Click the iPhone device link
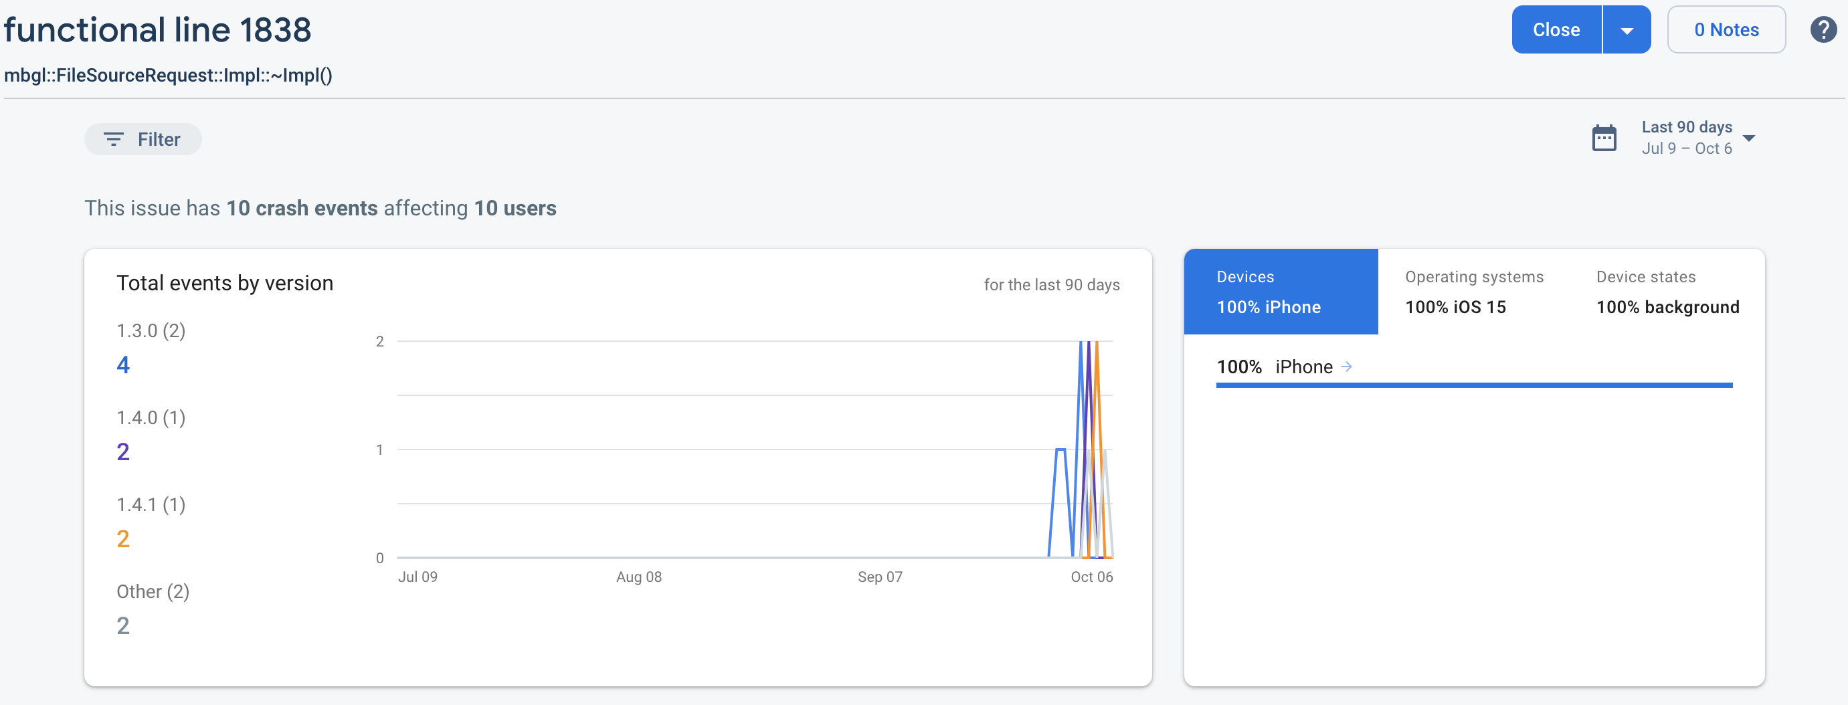1848x705 pixels. 1303,367
